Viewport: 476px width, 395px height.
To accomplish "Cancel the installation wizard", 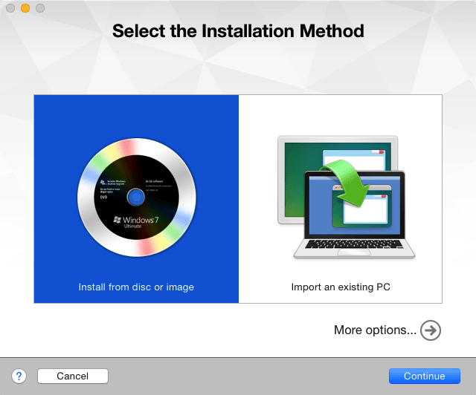I will coord(73,376).
